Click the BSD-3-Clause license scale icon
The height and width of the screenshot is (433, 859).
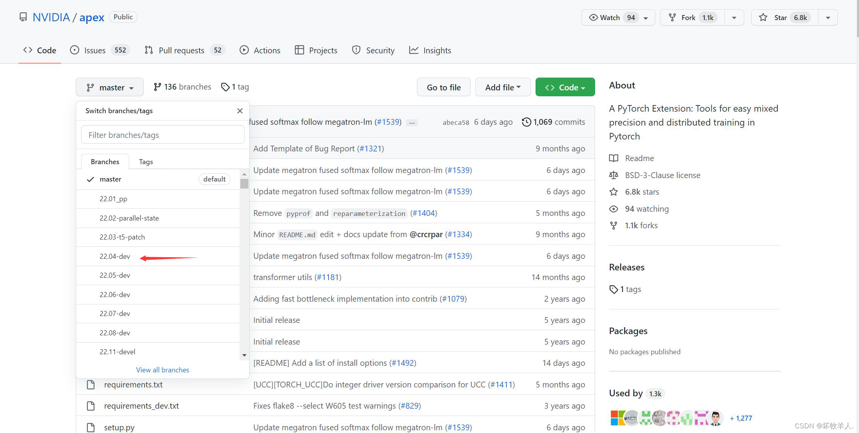(614, 175)
